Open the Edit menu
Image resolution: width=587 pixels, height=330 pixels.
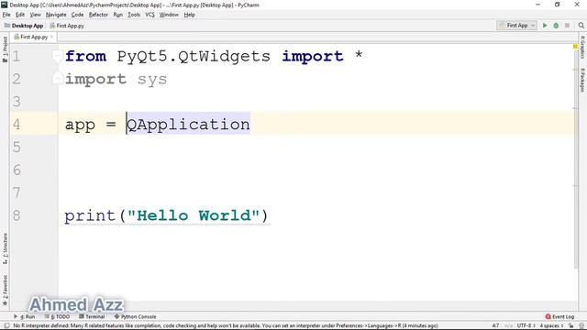(20, 15)
